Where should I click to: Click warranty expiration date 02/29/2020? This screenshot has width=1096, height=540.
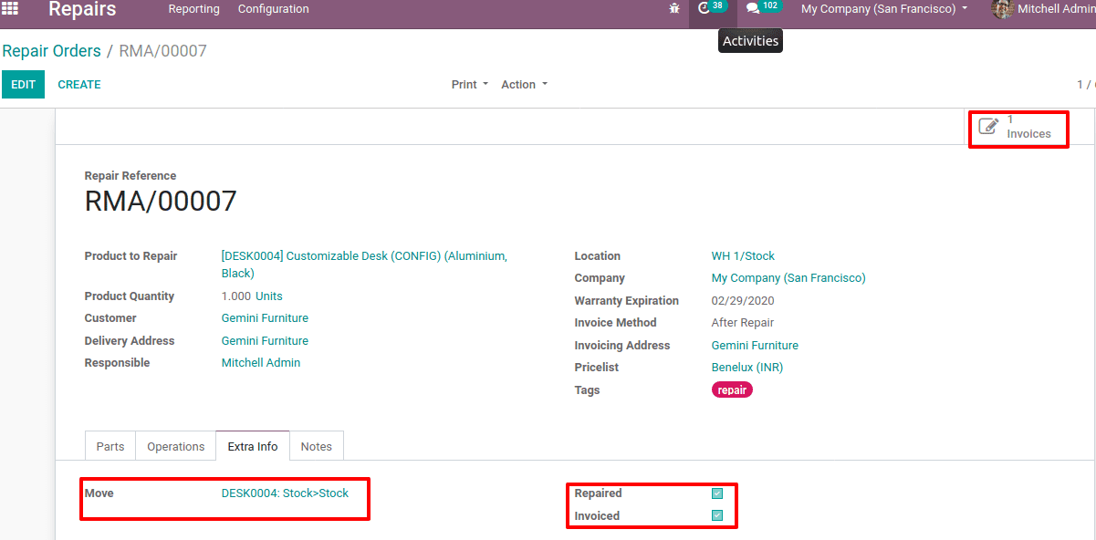[x=745, y=301]
